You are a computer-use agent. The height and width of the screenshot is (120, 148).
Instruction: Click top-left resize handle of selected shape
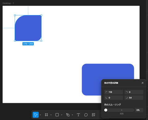click(x=15, y=15)
